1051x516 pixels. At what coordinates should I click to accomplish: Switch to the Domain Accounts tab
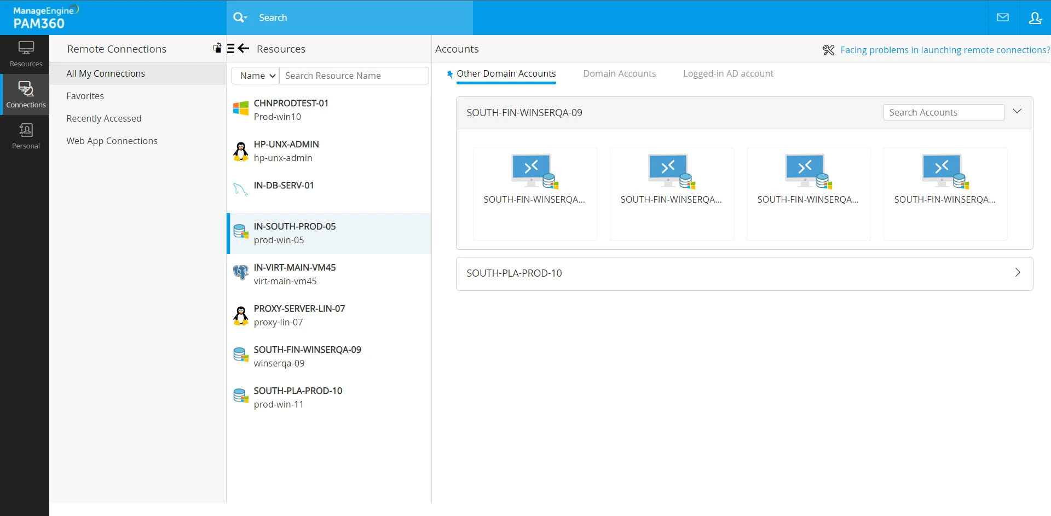[x=619, y=73]
